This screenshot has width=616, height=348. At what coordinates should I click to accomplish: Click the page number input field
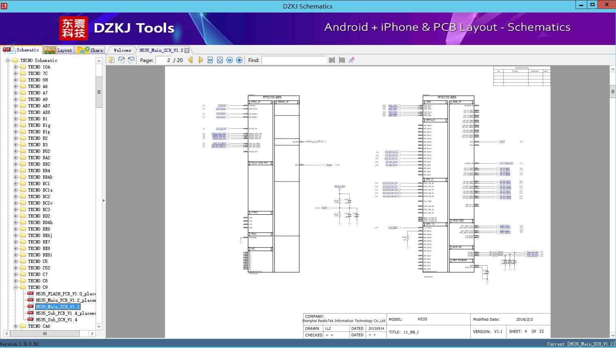164,60
